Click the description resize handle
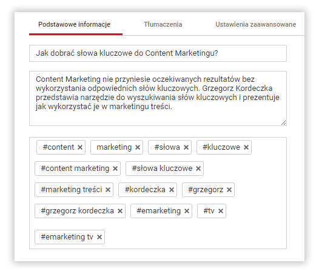The height and width of the screenshot is (274, 319). 284,123
